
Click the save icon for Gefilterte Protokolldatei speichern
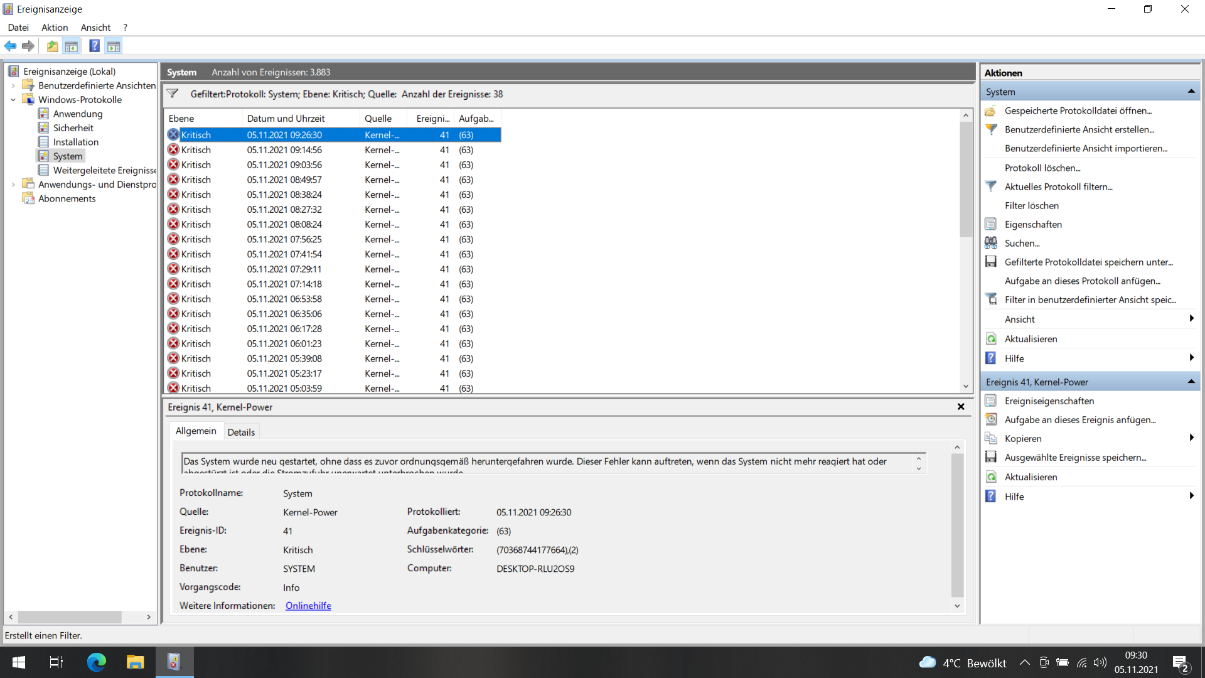pos(991,262)
